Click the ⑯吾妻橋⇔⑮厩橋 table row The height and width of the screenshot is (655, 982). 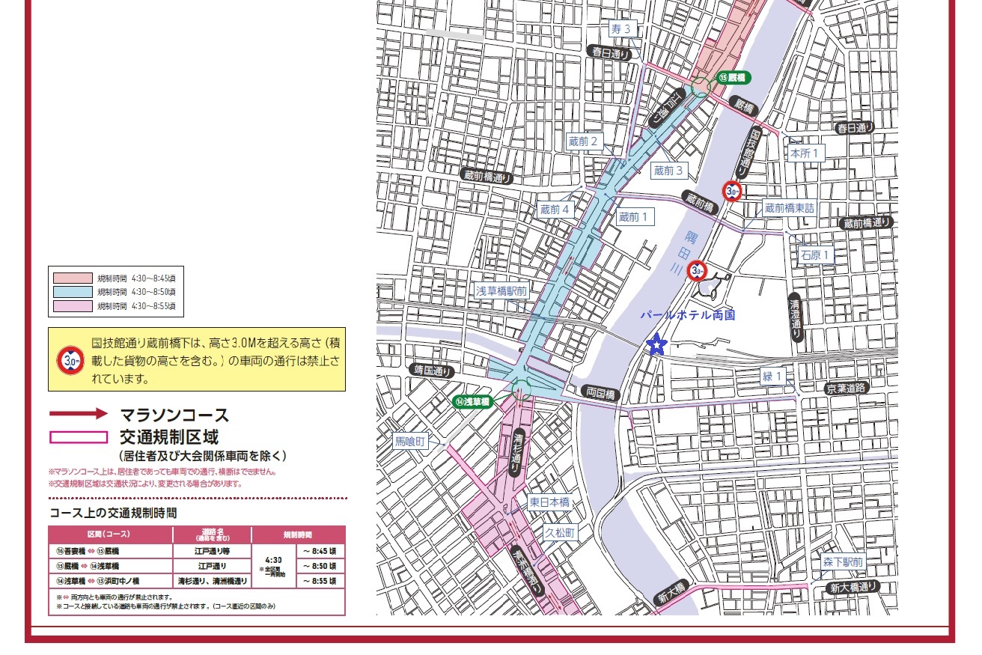pyautogui.click(x=197, y=550)
